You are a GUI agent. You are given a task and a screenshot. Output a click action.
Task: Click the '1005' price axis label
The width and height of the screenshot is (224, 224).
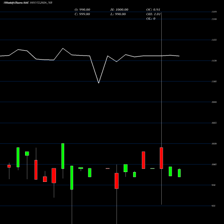pos(214,164)
